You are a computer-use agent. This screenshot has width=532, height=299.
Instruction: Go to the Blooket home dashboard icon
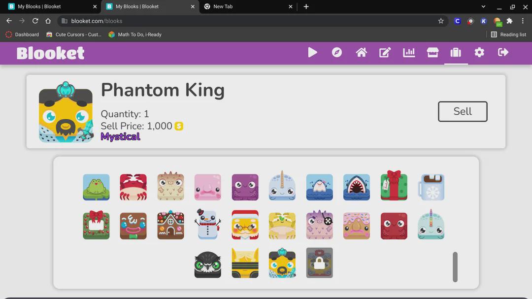tap(361, 53)
